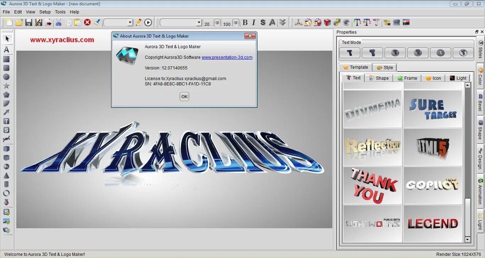Select the sphere 3D shape tool

click(6, 167)
